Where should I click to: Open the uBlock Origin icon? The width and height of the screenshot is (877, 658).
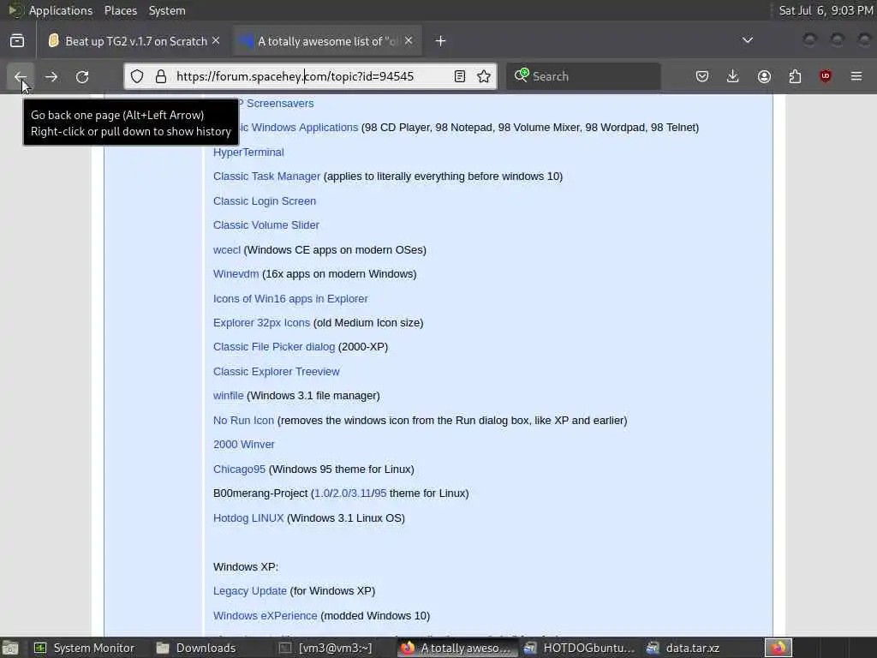click(x=826, y=76)
